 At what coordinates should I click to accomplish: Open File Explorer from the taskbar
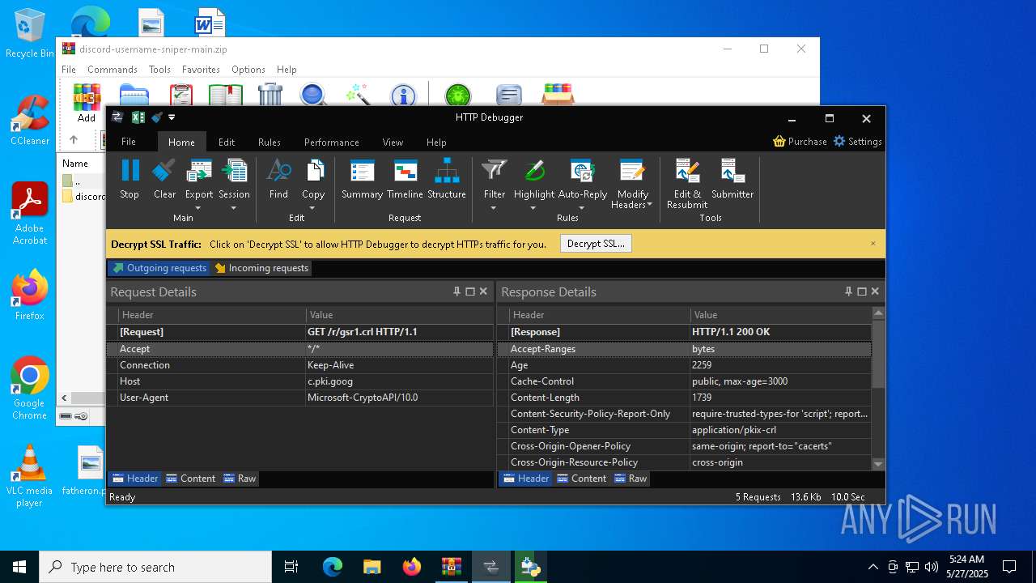tap(372, 567)
